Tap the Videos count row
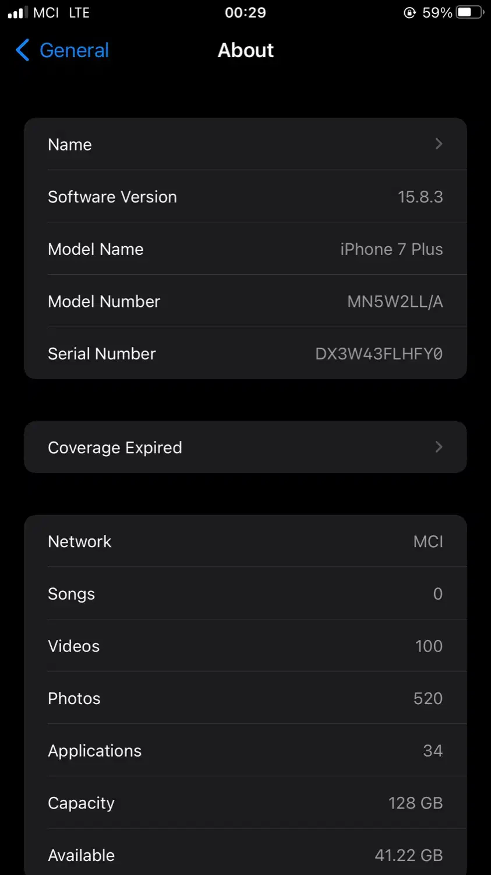 point(245,646)
